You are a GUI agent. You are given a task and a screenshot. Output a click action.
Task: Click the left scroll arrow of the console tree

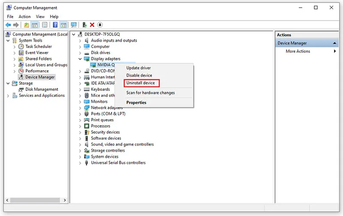pos(7,200)
